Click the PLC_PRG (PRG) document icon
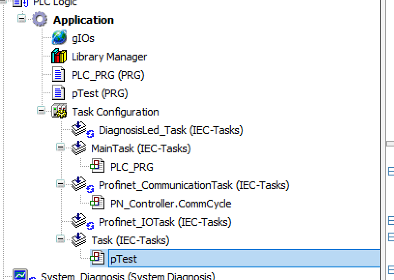 coord(59,75)
